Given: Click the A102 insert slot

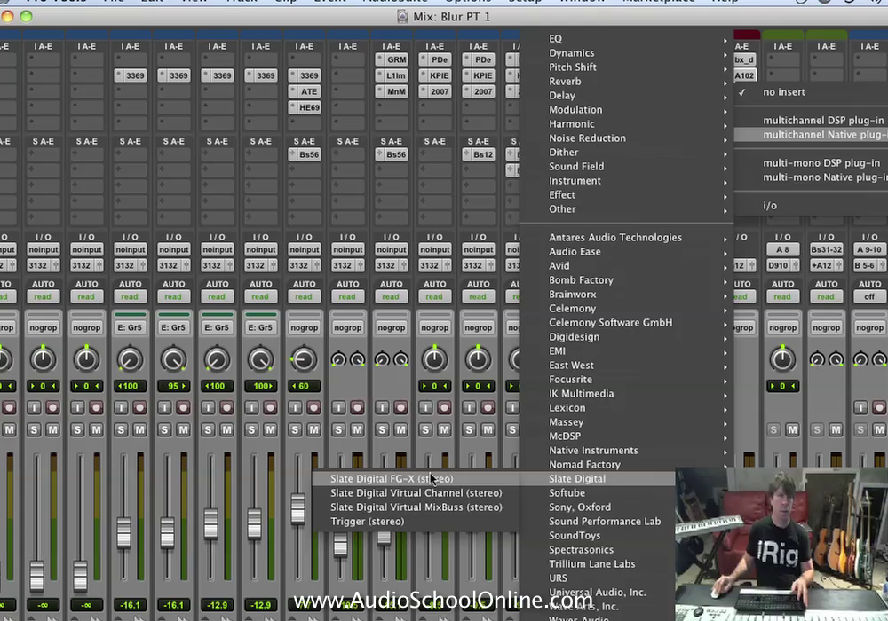Looking at the screenshot, I should pyautogui.click(x=745, y=75).
